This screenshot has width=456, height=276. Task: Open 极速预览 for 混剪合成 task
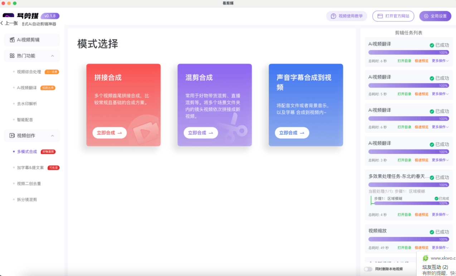[422, 94]
